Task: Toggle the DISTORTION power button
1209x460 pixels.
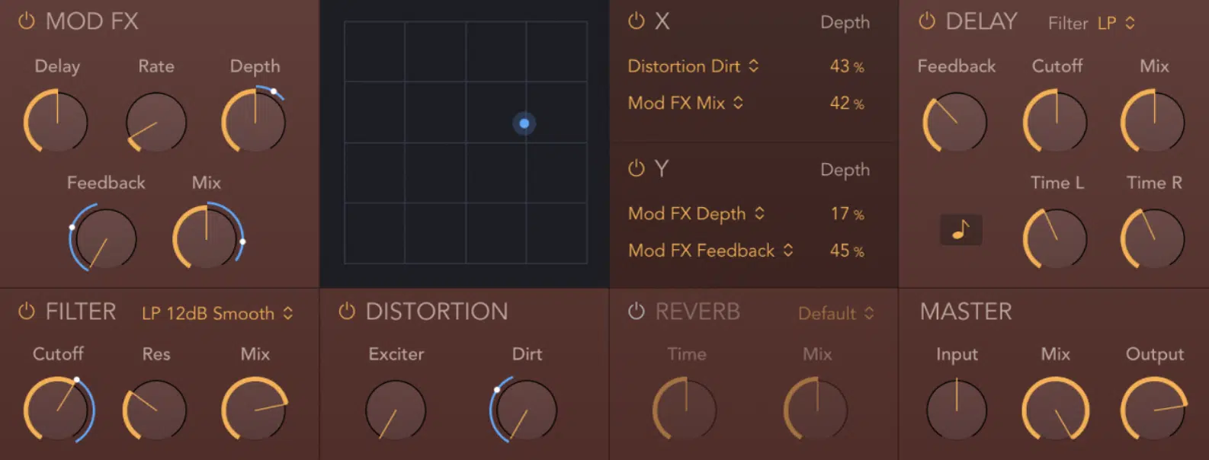Action: pyautogui.click(x=347, y=311)
